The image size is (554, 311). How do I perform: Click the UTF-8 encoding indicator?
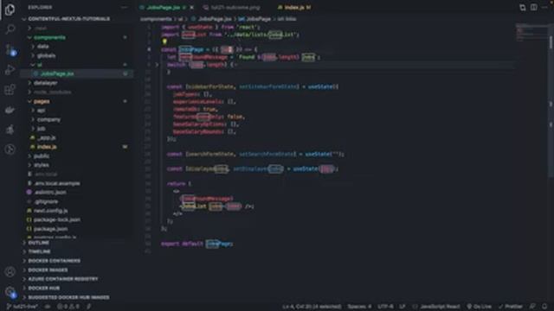pos(385,307)
